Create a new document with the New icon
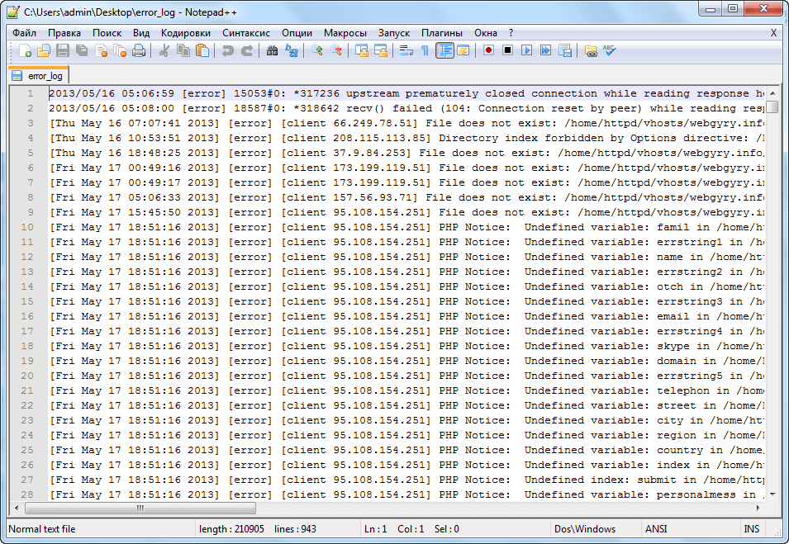This screenshot has width=789, height=544. pos(25,51)
